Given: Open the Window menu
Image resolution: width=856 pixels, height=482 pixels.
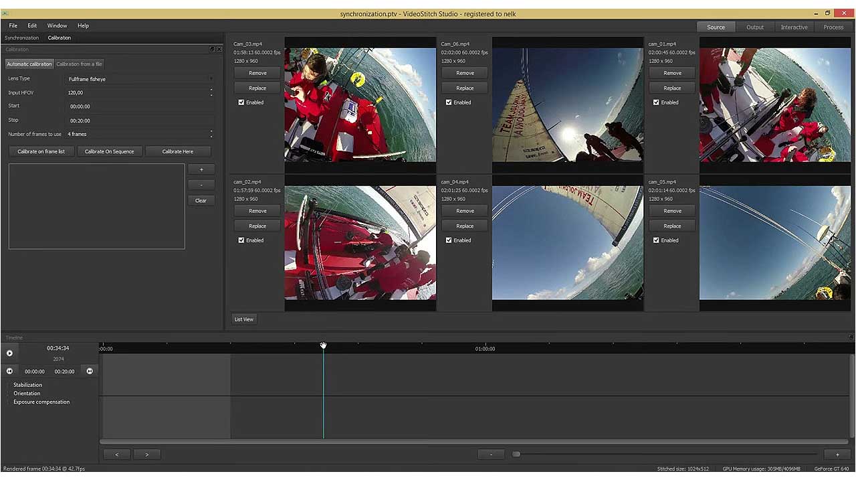Looking at the screenshot, I should 57,25.
